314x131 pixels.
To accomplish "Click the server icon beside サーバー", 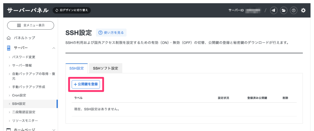I will (x=9, y=48).
